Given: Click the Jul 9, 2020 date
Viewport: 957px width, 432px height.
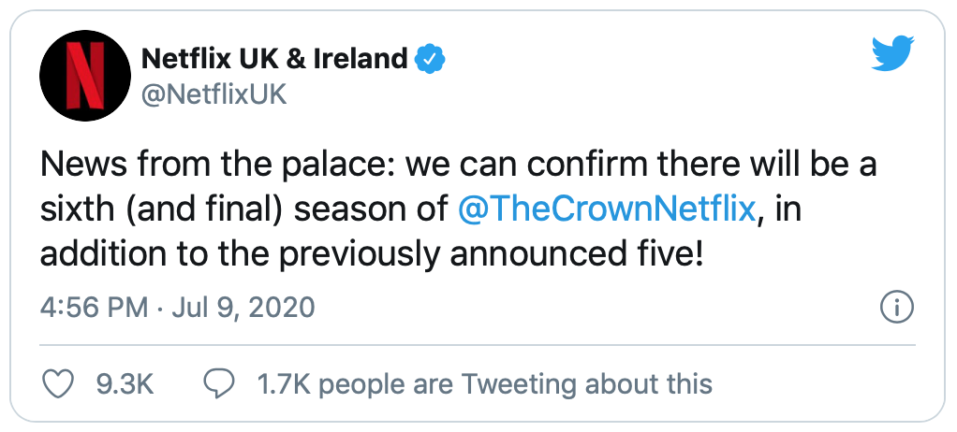Looking at the screenshot, I should pos(243,307).
